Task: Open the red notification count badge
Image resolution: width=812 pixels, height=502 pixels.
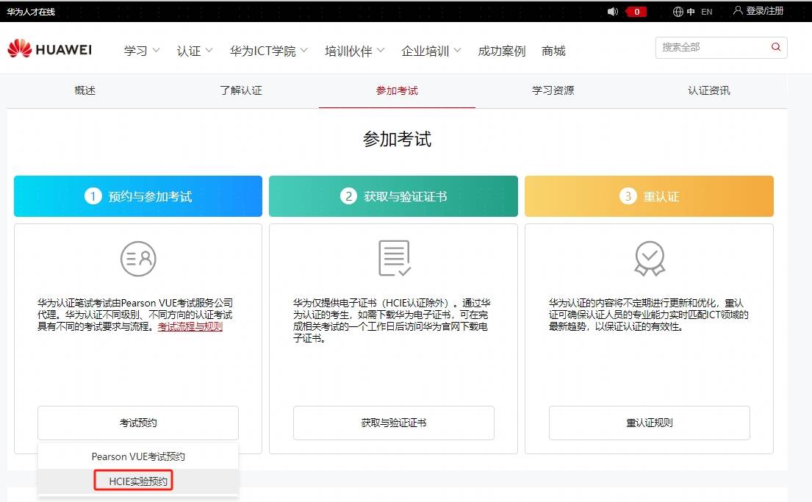Action: click(636, 12)
